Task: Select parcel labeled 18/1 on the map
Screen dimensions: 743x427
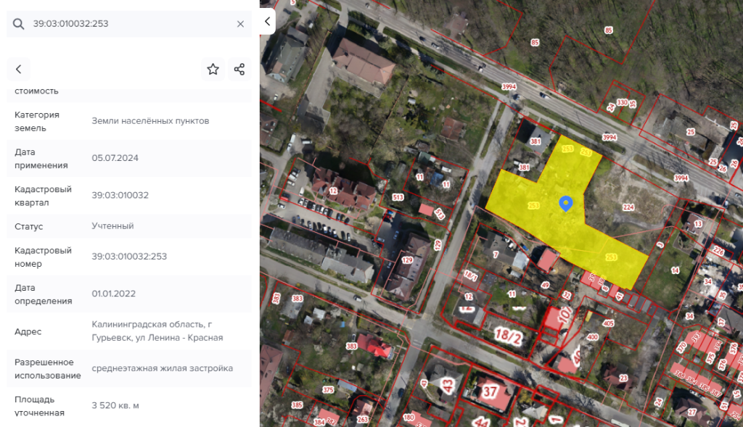Action: (x=470, y=275)
